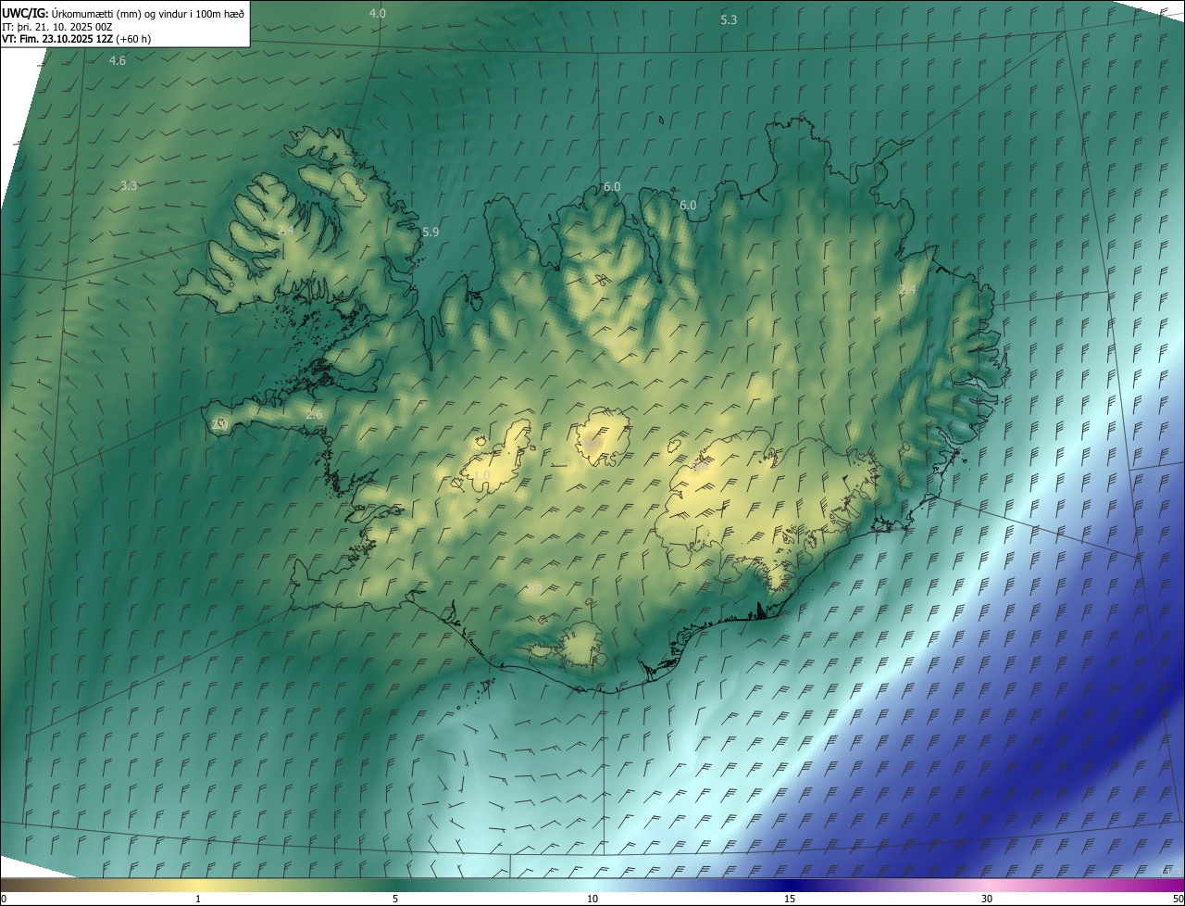The height and width of the screenshot is (906, 1185).
Task: Click the 2.6 value label on Snæfellsnes
Action: [x=314, y=414]
